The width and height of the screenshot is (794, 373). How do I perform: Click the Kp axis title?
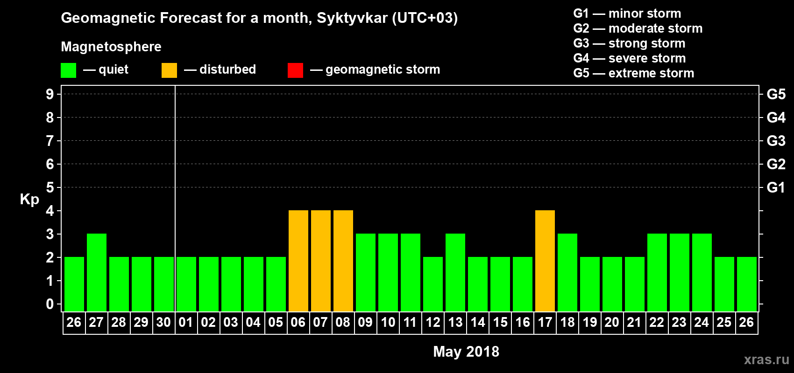[29, 200]
